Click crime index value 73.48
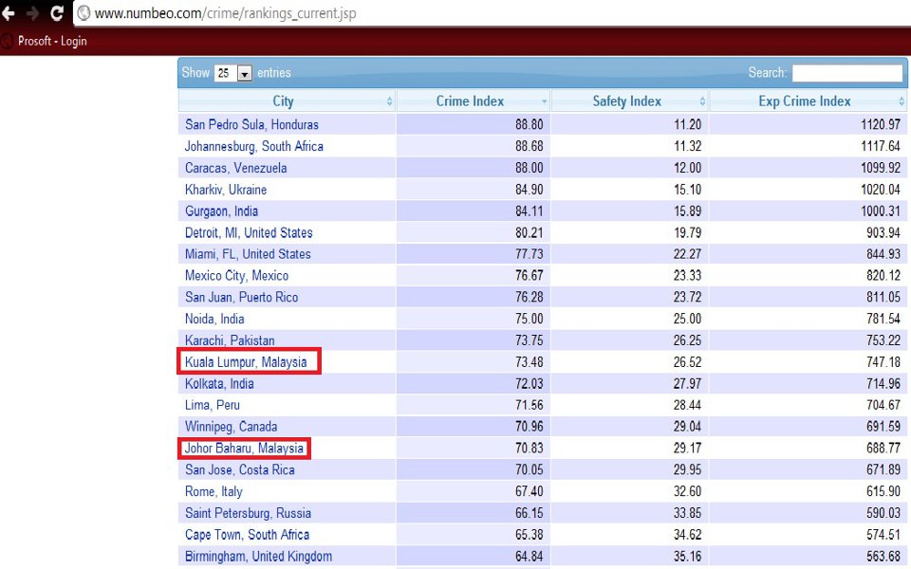This screenshot has height=569, width=911. pos(530,362)
